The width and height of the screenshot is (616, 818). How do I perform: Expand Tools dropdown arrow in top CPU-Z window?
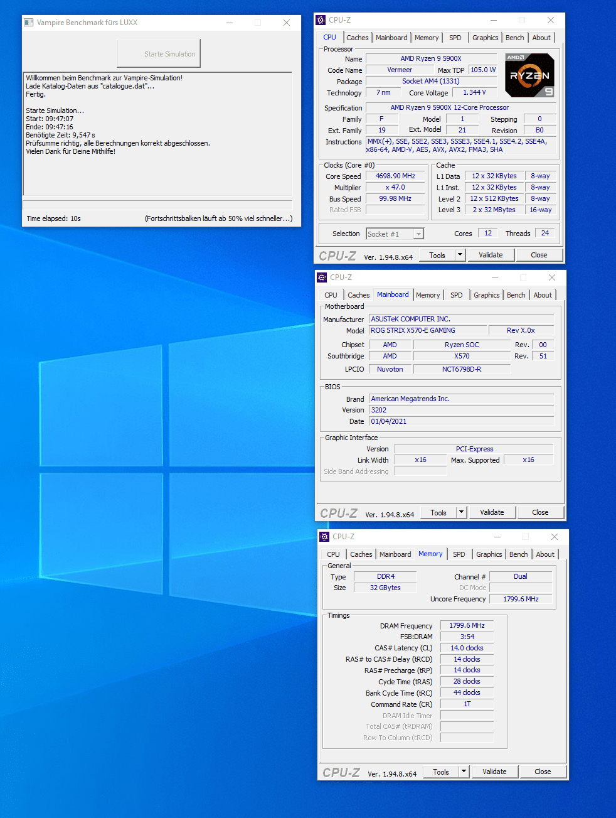[x=460, y=255]
